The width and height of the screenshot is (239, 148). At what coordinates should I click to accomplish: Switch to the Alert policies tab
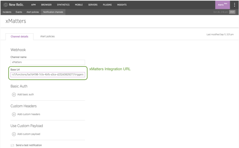pyautogui.click(x=48, y=36)
